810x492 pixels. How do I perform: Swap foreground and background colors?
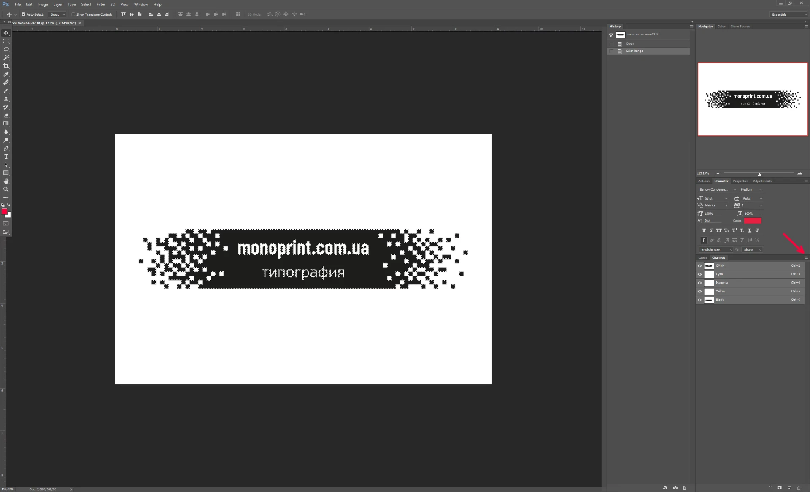click(8, 205)
